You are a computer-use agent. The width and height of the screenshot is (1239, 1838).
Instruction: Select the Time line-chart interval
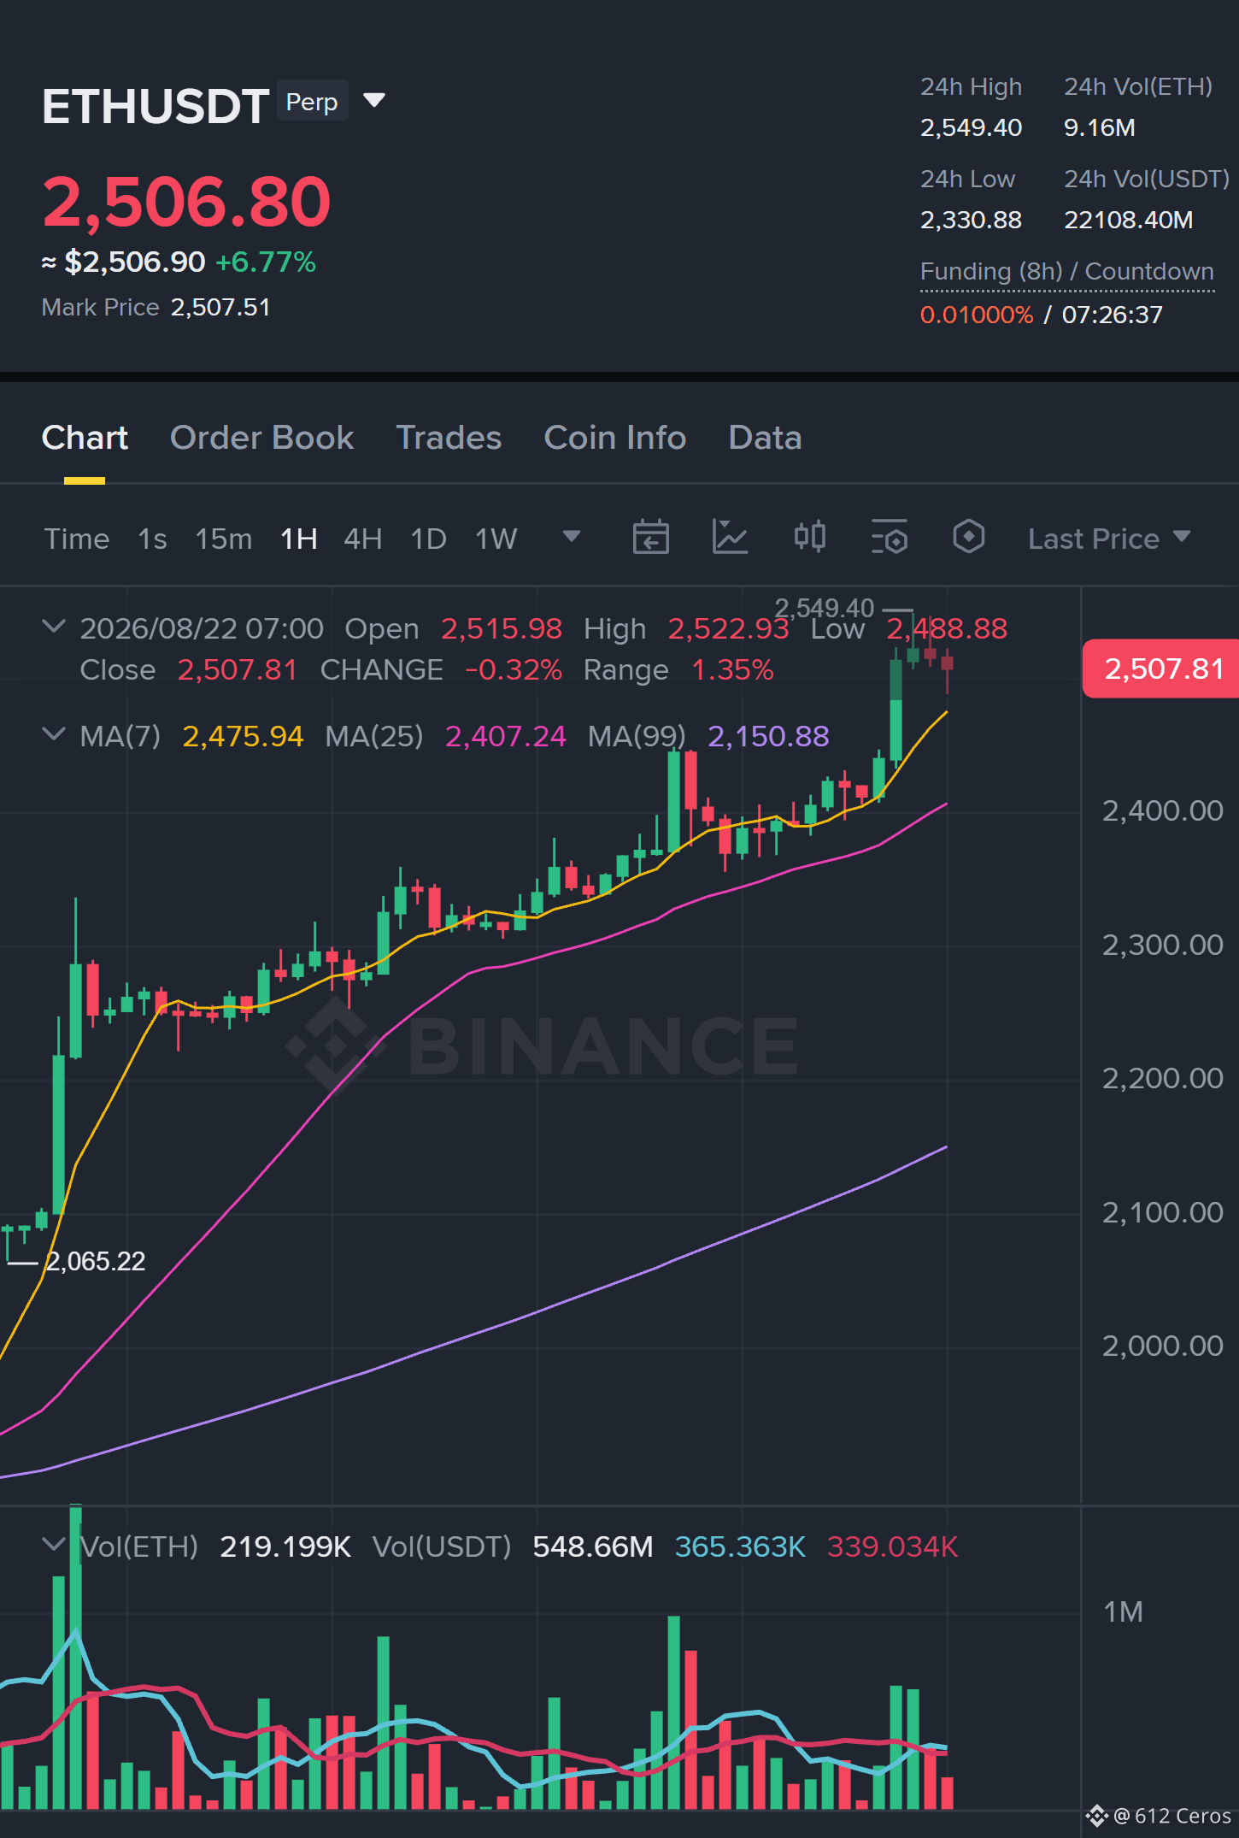click(77, 539)
